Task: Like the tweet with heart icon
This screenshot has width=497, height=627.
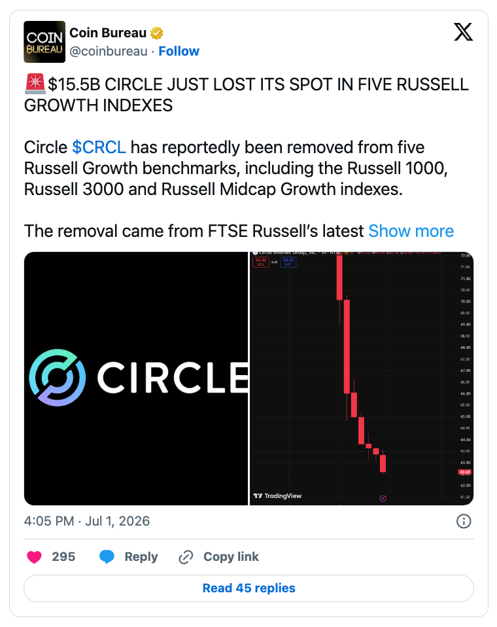Action: [35, 556]
